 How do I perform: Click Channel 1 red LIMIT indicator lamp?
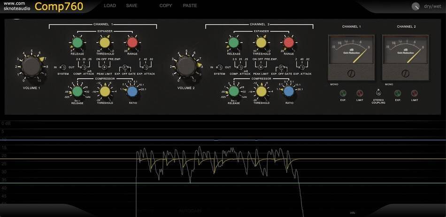pos(360,93)
